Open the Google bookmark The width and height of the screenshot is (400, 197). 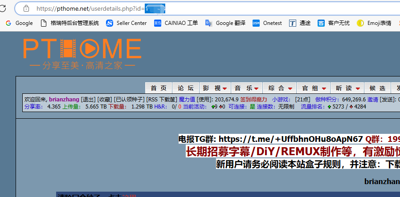coord(20,23)
